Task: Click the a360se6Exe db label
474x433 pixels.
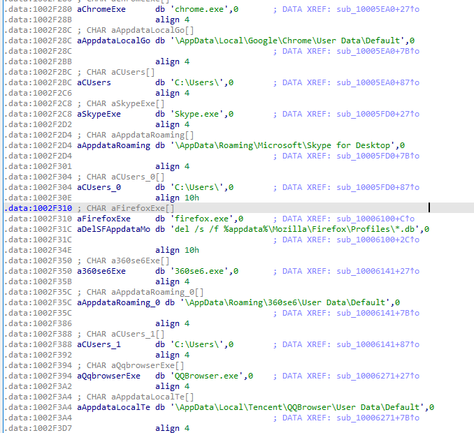Action: (x=101, y=271)
